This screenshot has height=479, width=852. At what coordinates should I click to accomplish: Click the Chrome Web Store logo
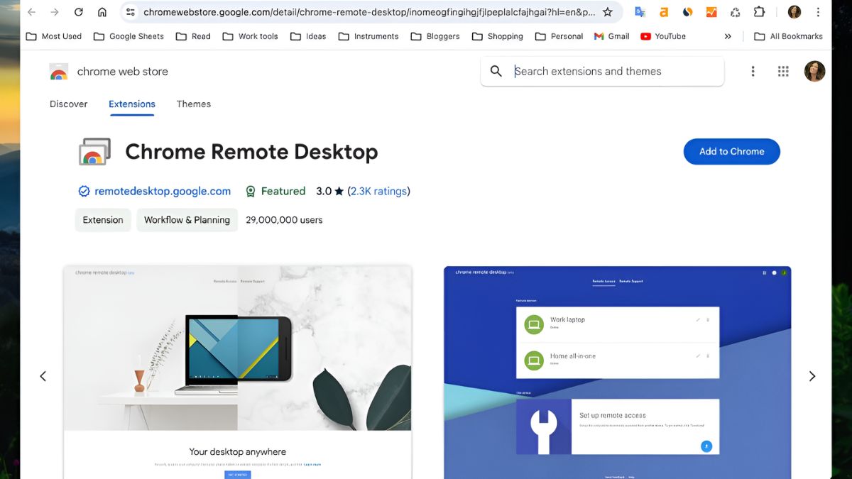pos(59,72)
